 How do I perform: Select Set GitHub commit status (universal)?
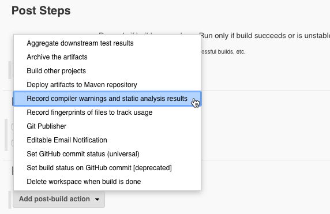click(x=107, y=154)
